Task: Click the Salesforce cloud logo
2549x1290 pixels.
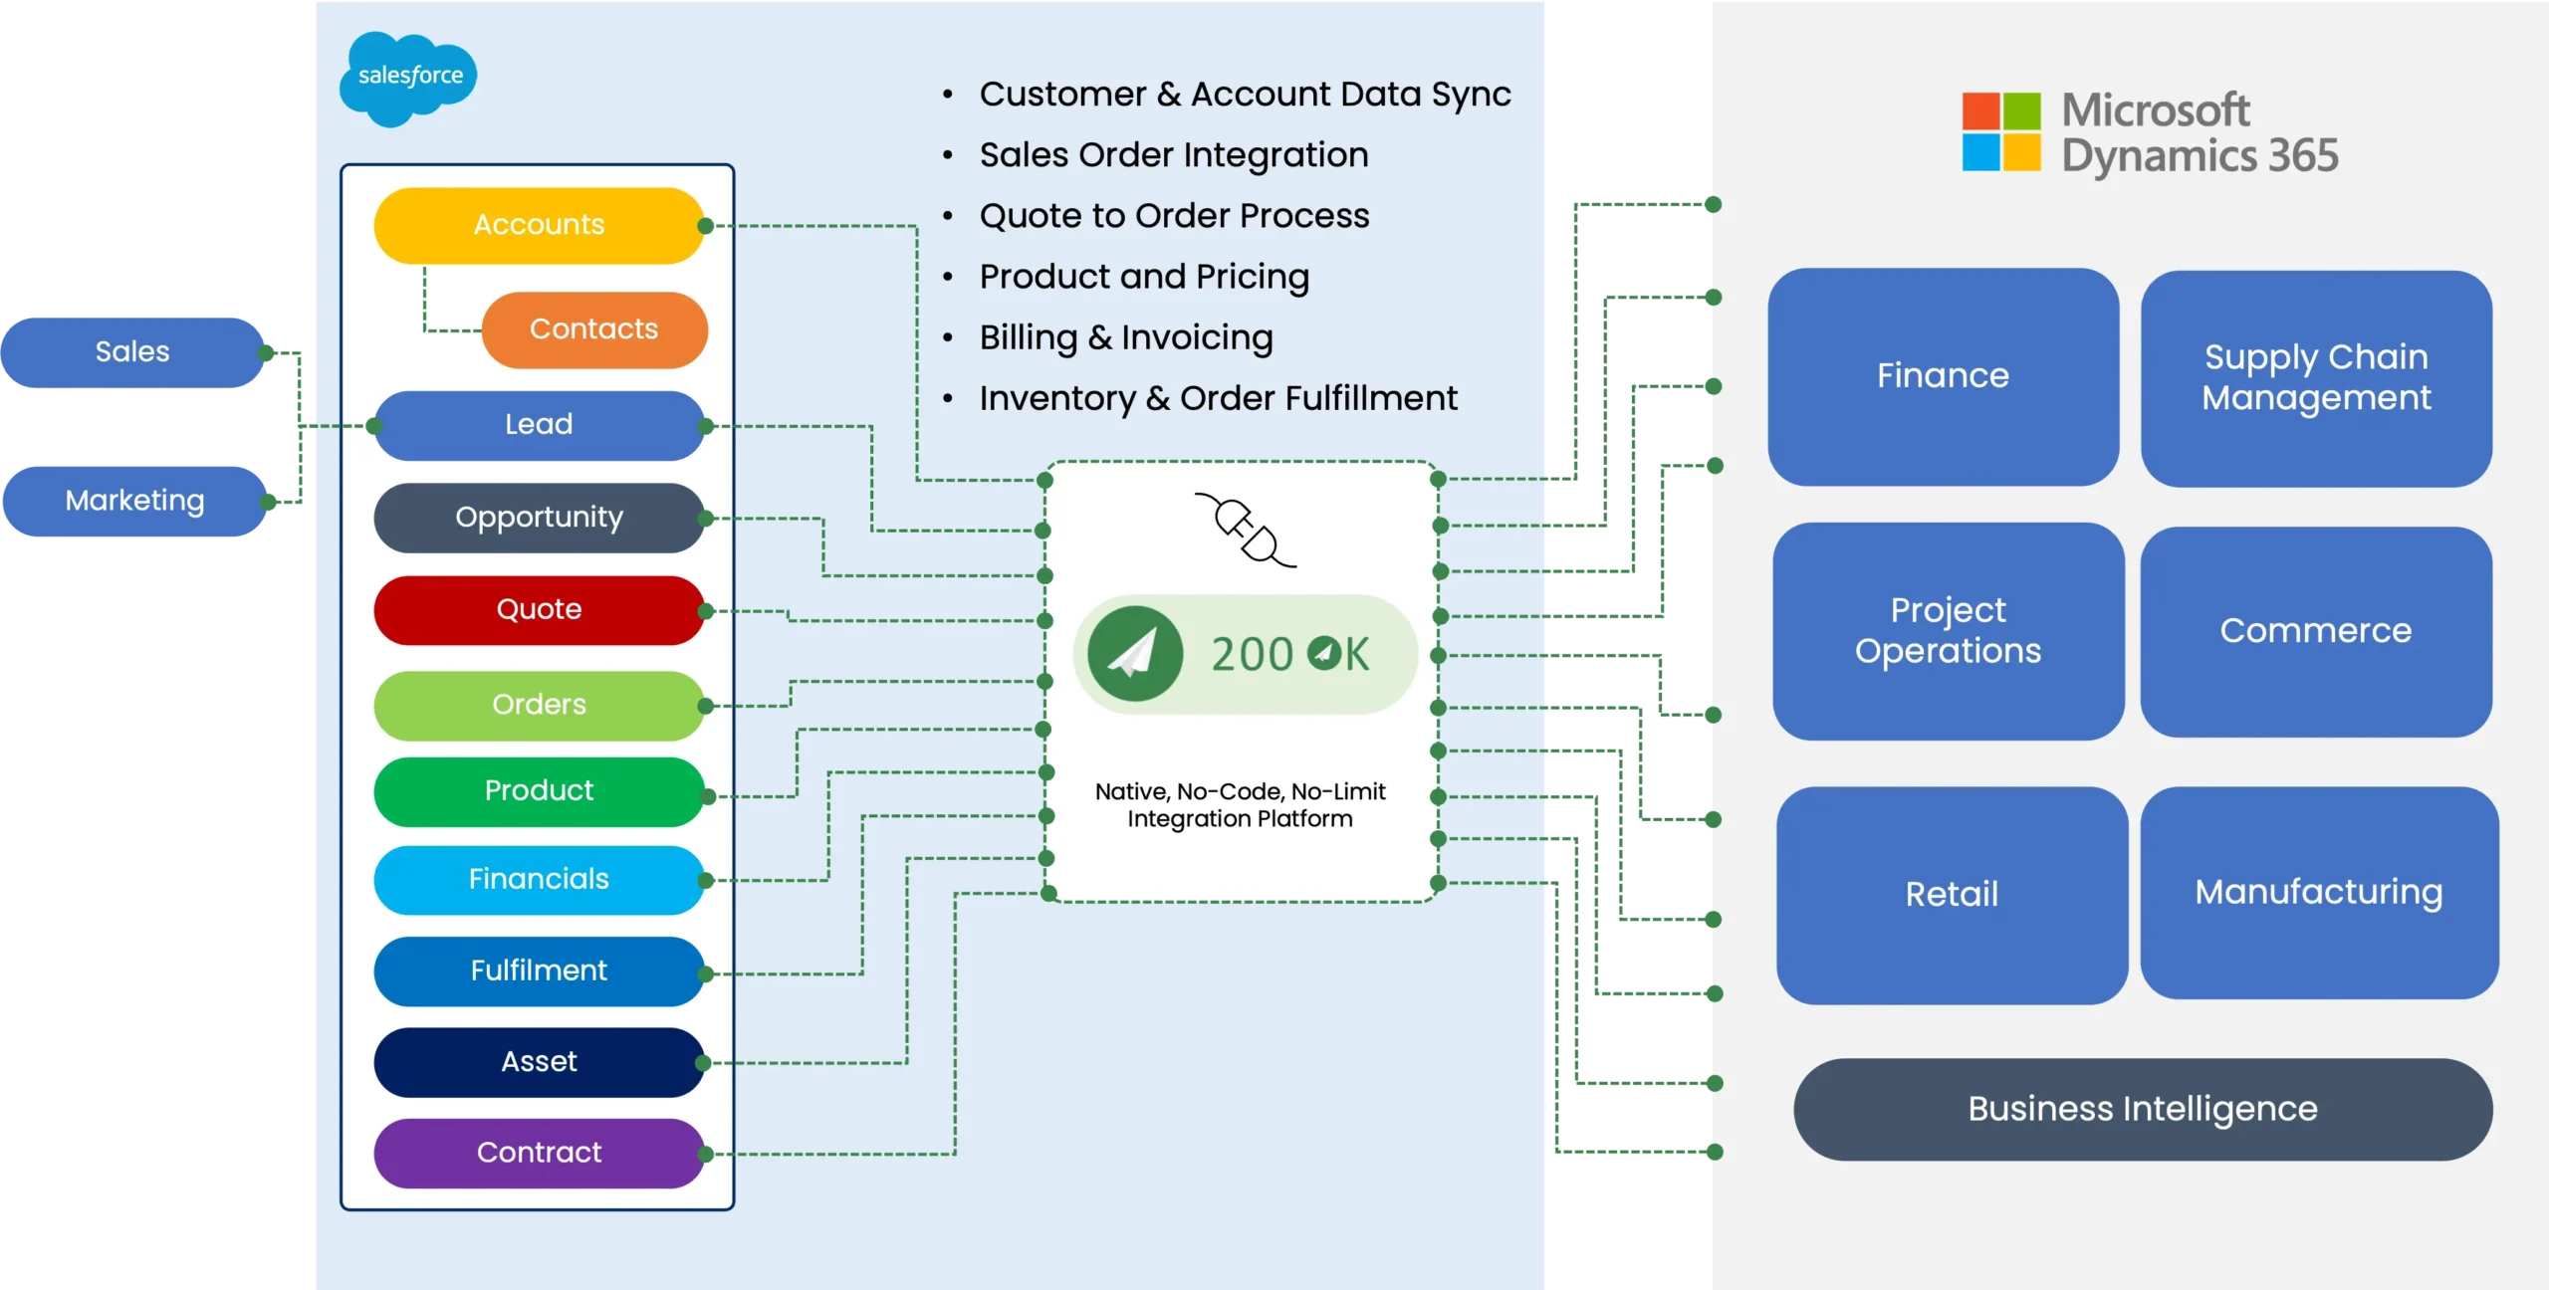Action: [x=408, y=79]
